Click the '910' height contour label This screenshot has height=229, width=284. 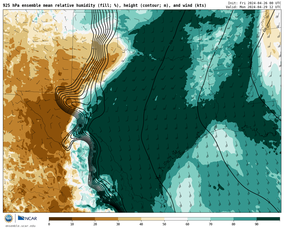83,87
